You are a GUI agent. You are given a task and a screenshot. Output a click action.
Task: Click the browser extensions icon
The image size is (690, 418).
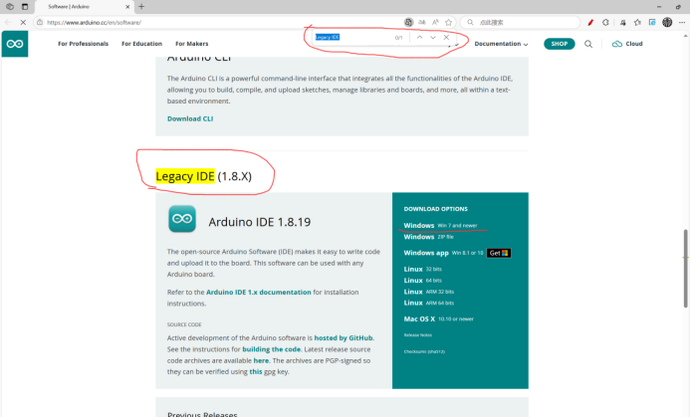coord(605,22)
